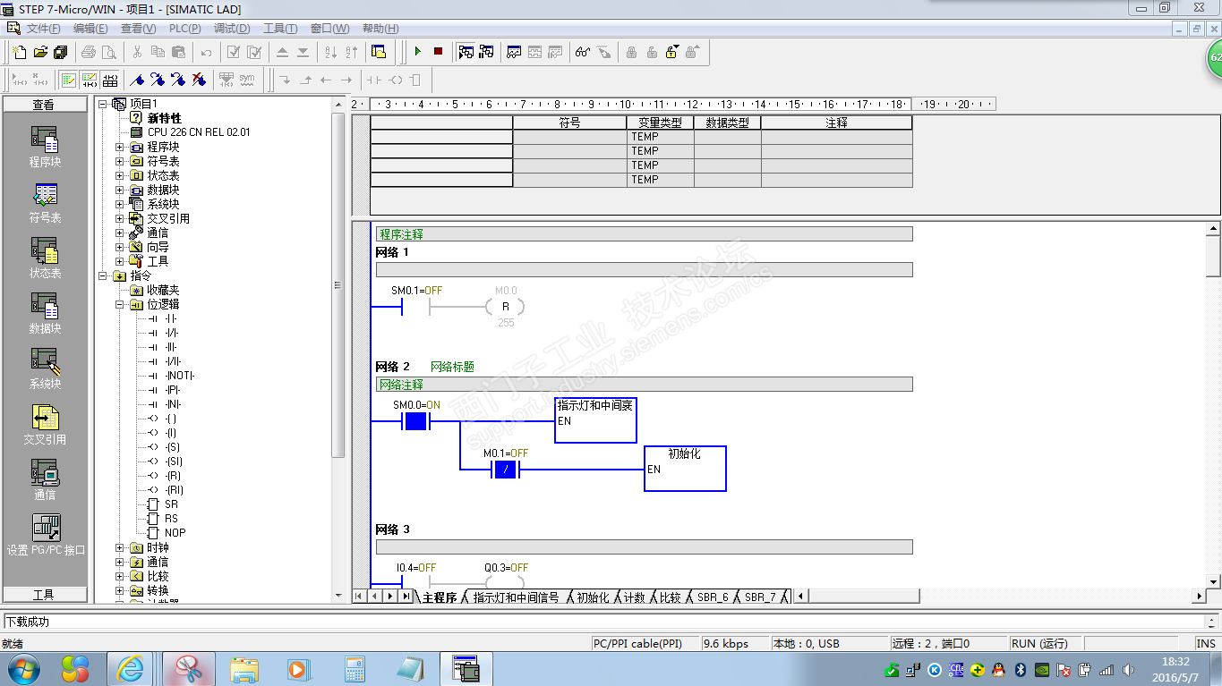Collapse the 指令 instruction tree node
The image size is (1222, 686).
point(103,275)
